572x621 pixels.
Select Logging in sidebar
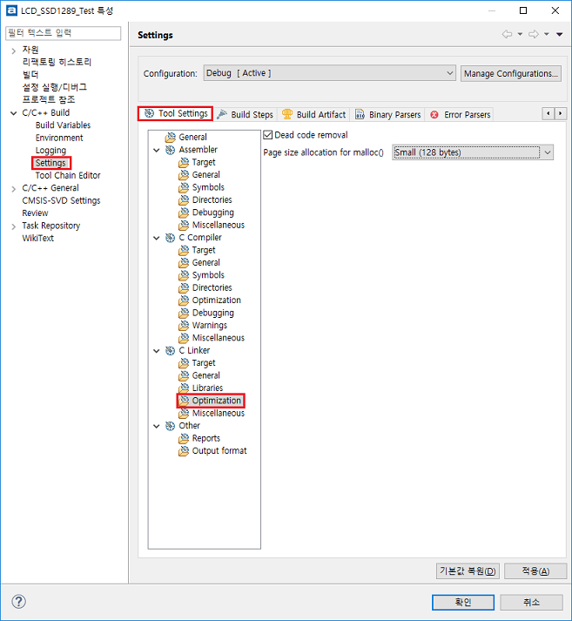point(50,151)
